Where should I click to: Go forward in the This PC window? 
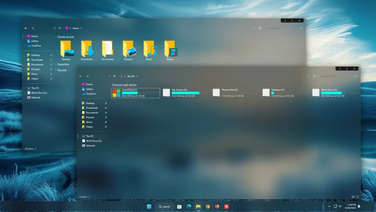pyautogui.click(x=88, y=76)
